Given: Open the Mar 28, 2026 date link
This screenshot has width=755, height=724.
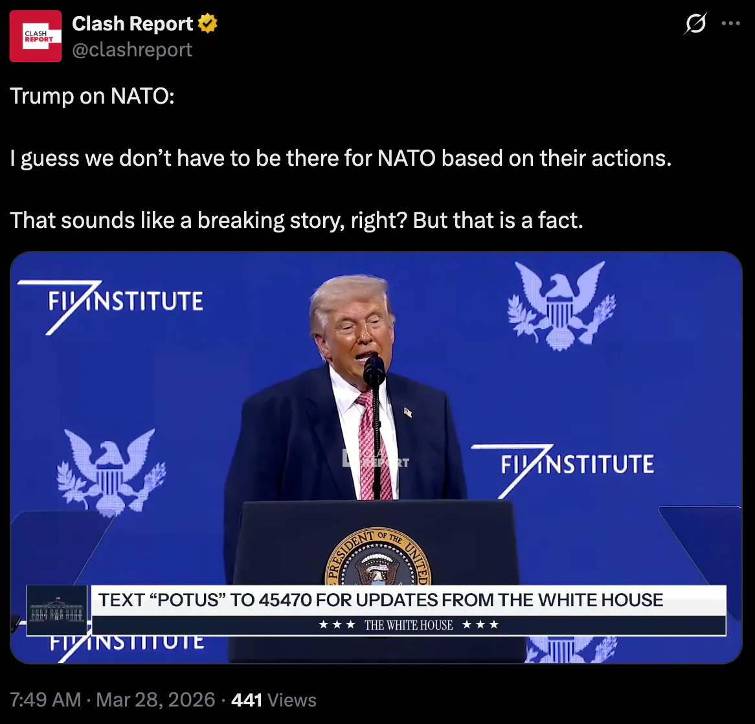Looking at the screenshot, I should click(155, 700).
